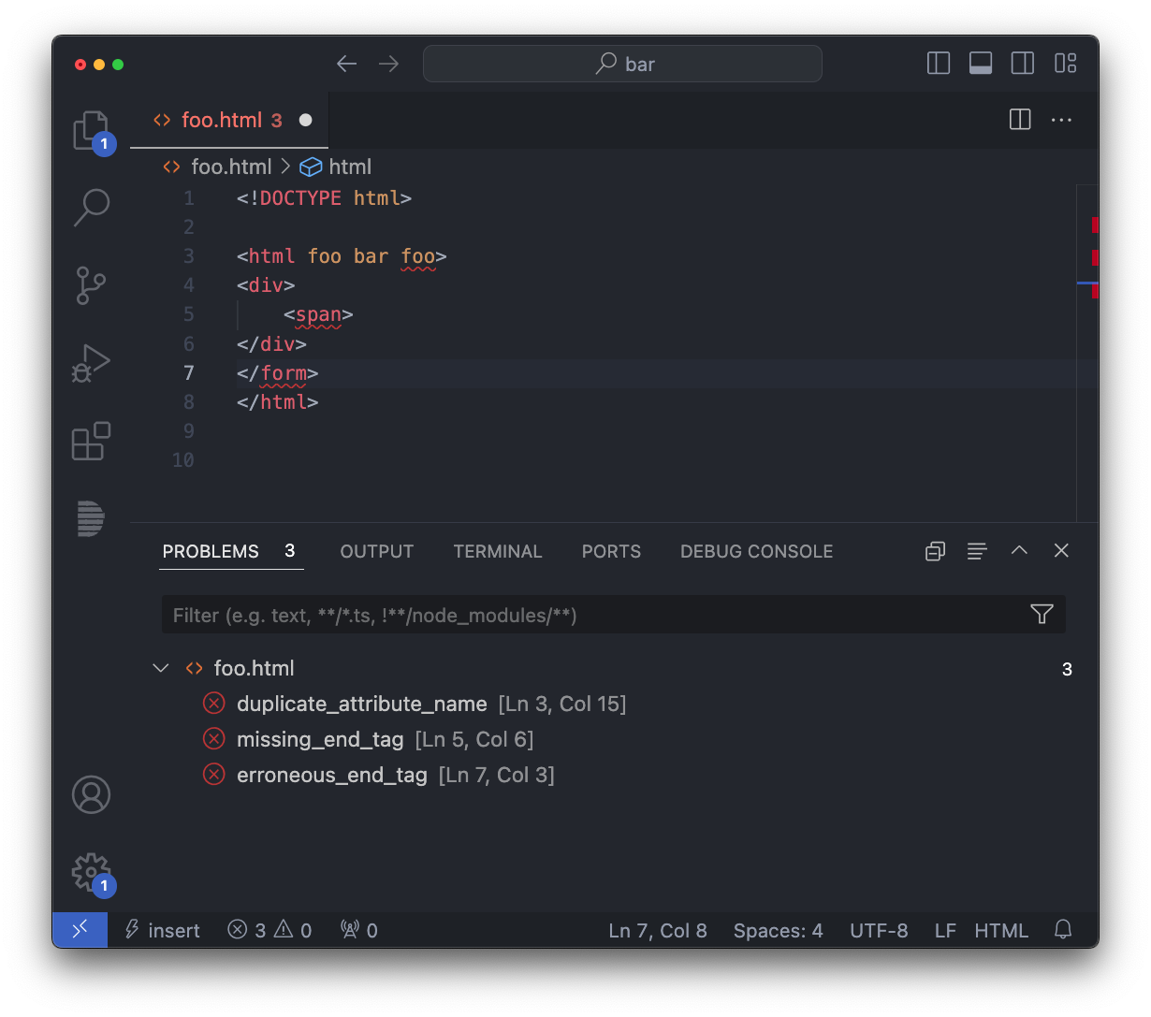
Task: Click the breadcrumb chevron separator
Action: click(x=285, y=167)
